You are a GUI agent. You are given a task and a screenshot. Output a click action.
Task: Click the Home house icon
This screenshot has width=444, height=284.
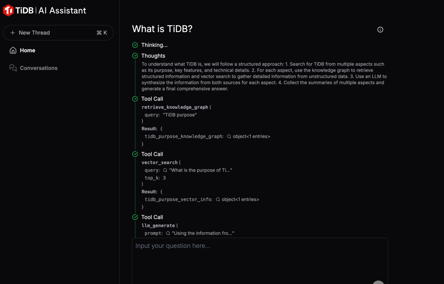pos(13,51)
